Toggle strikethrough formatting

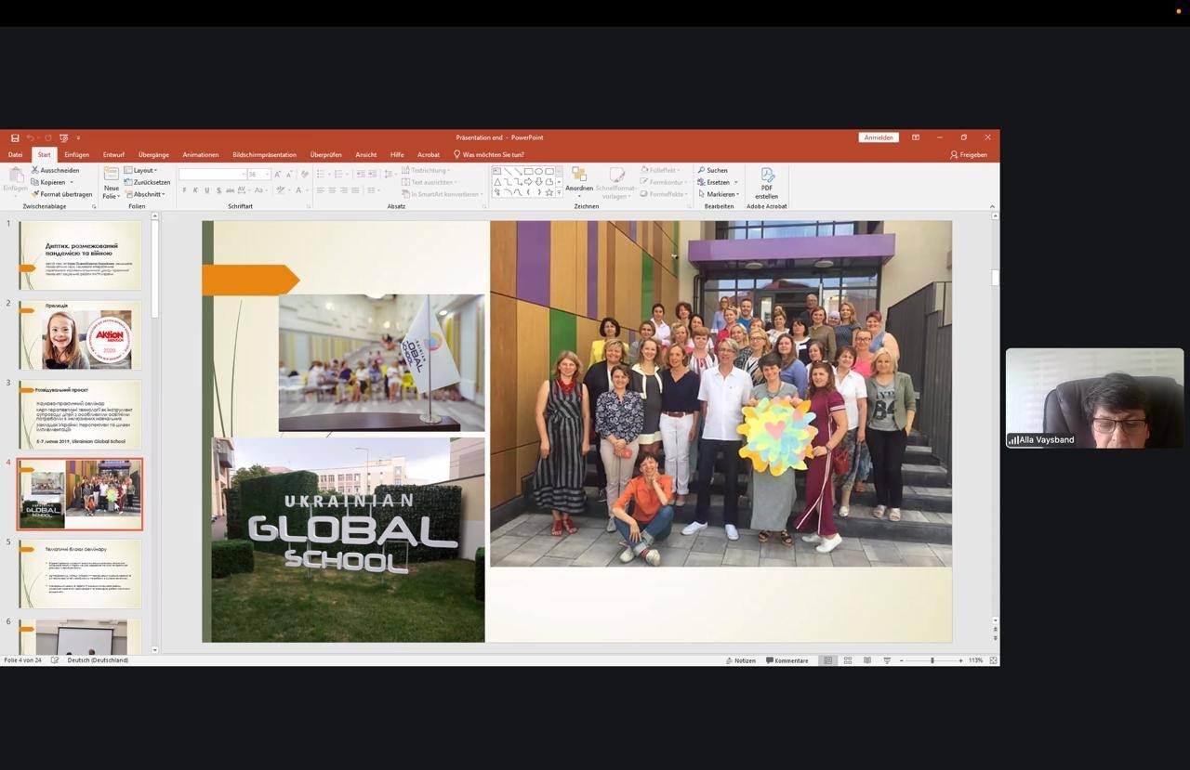(231, 190)
